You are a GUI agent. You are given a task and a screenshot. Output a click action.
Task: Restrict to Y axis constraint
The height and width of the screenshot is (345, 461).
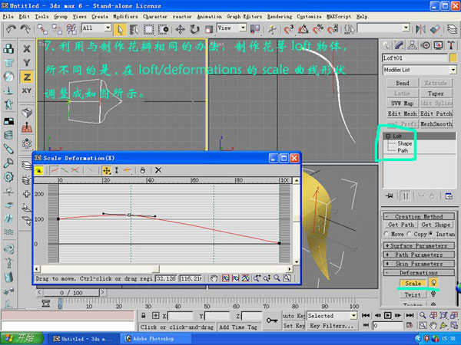pyautogui.click(x=26, y=63)
